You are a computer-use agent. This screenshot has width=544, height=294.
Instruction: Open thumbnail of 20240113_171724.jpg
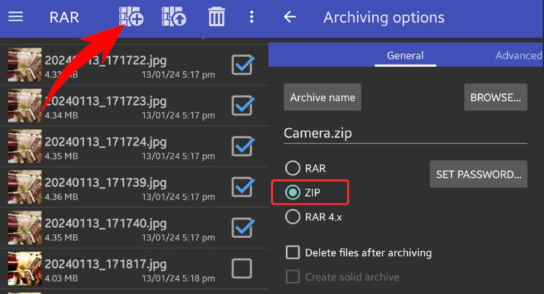(x=25, y=146)
